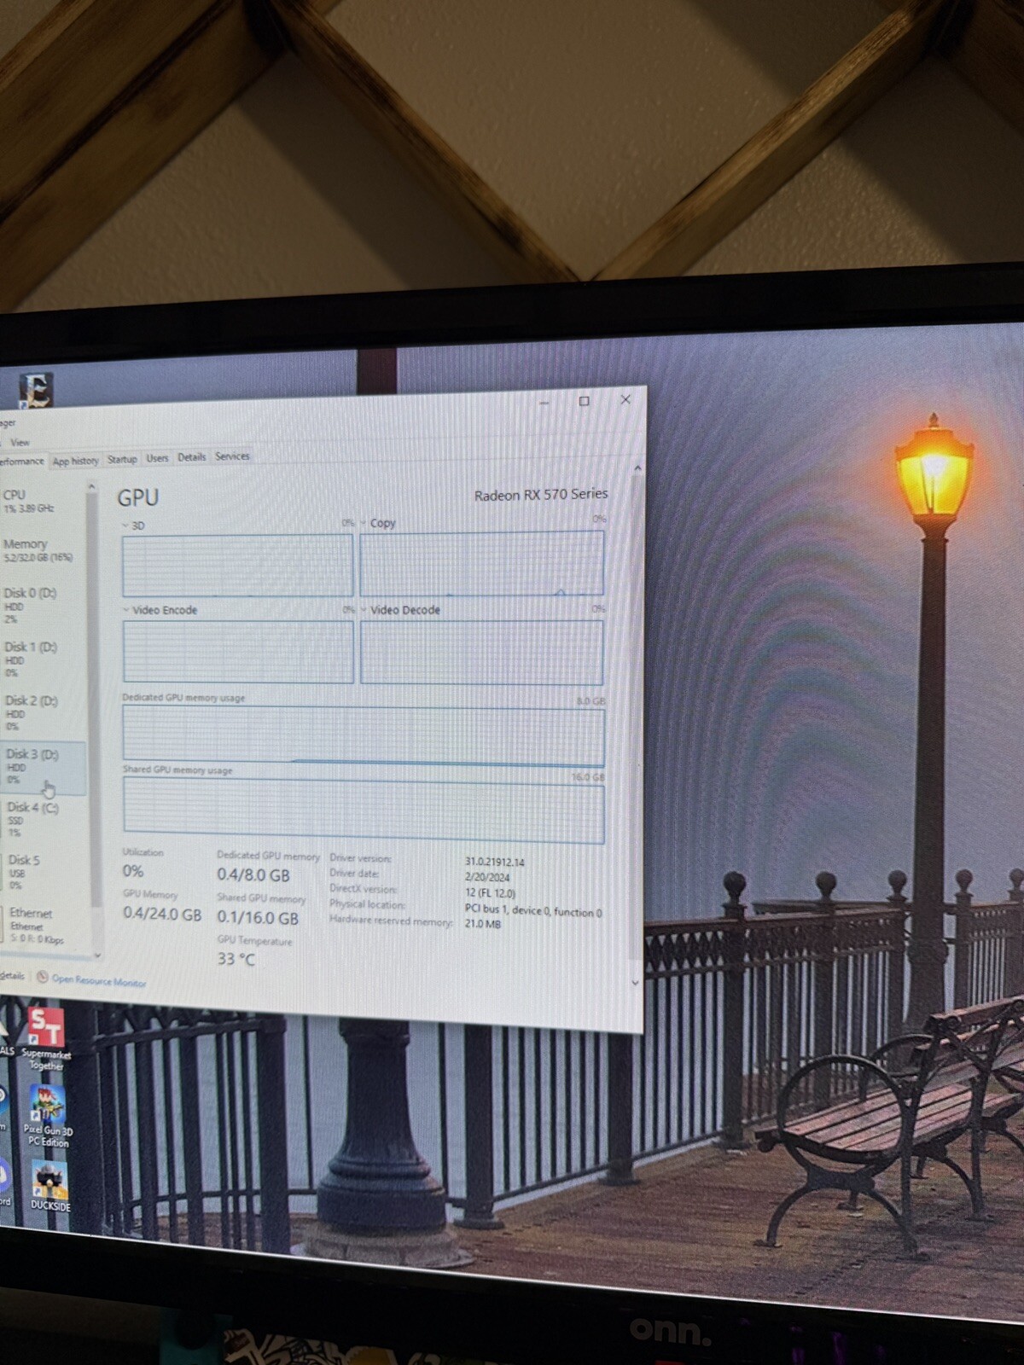Click the Resource Monitor icon
The width and height of the screenshot is (1024, 1365).
pyautogui.click(x=42, y=977)
